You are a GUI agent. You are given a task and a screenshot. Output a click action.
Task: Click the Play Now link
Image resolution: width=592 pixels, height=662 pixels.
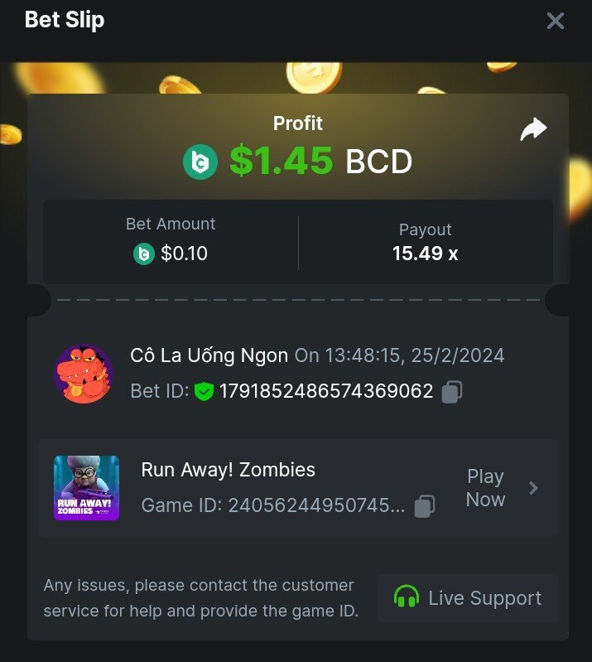pyautogui.click(x=485, y=488)
